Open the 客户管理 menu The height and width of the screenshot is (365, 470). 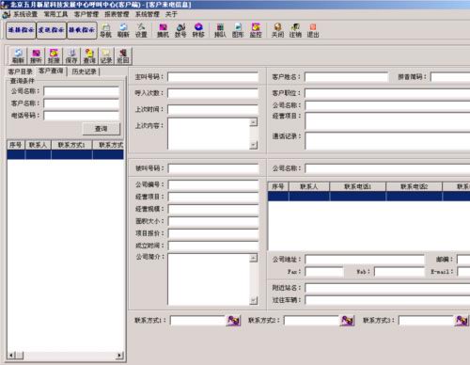(86, 14)
